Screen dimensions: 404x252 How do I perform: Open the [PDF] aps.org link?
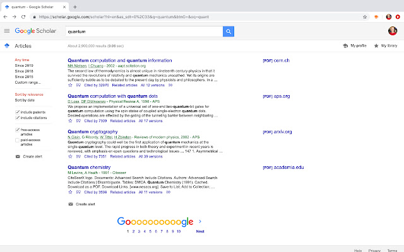tap(276, 96)
